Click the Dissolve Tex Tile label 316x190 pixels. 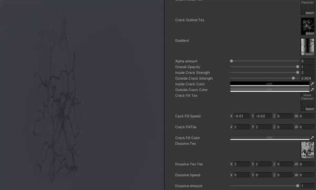(x=189, y=164)
